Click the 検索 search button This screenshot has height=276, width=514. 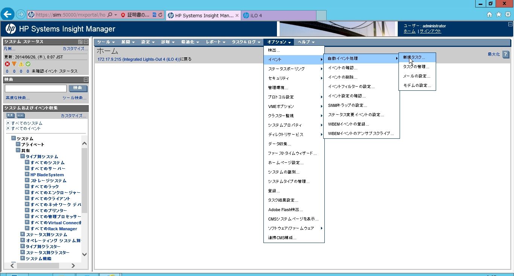(x=78, y=88)
